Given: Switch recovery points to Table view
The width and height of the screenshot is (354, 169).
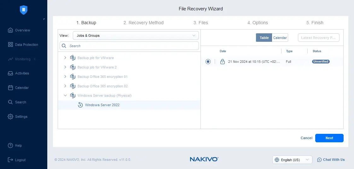Looking at the screenshot, I should tap(264, 38).
